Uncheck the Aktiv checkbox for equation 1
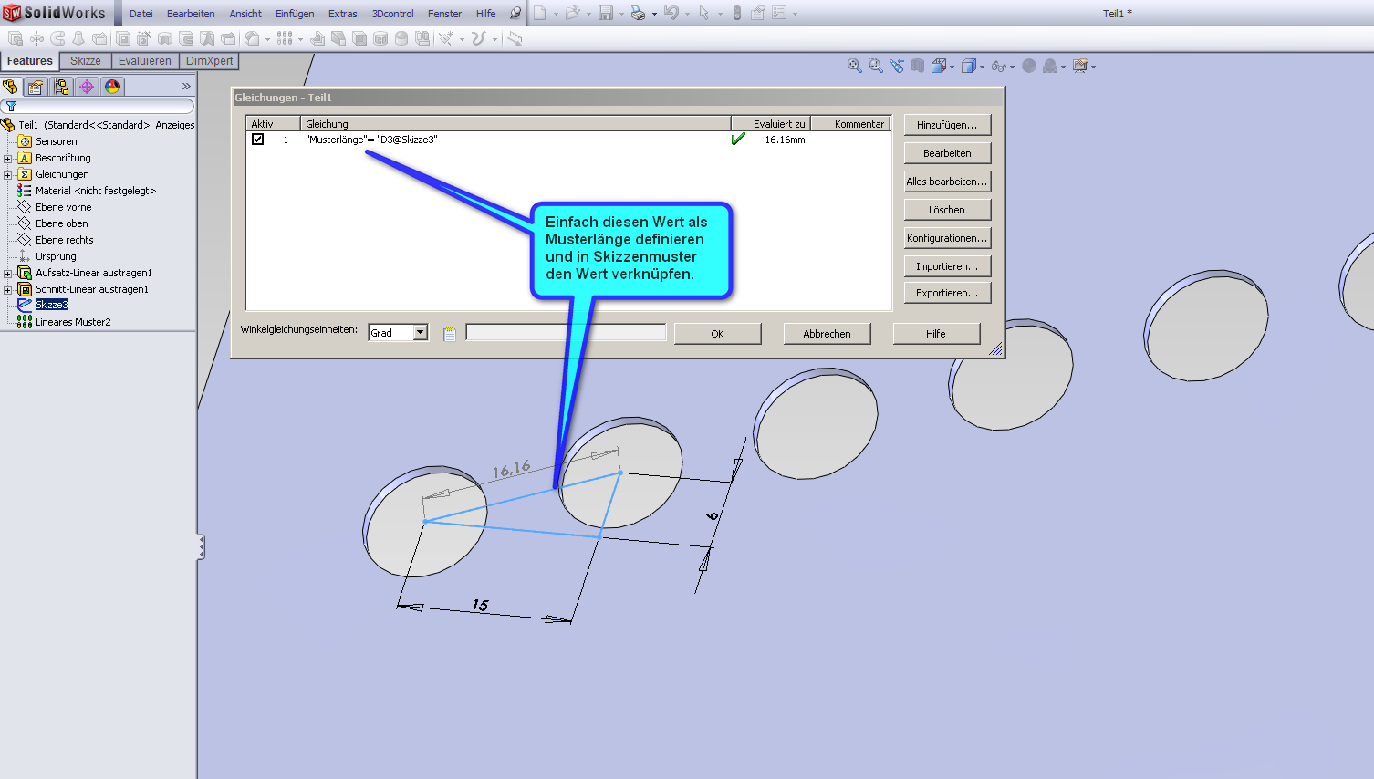Image resolution: width=1374 pixels, height=779 pixels. coord(258,140)
